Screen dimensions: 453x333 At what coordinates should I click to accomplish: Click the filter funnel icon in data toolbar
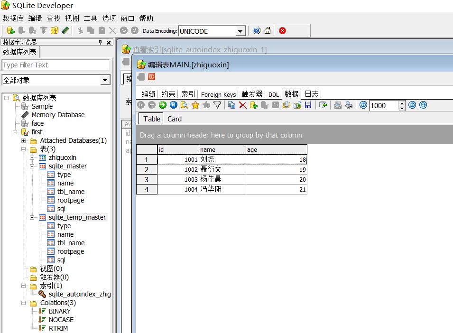[217, 105]
